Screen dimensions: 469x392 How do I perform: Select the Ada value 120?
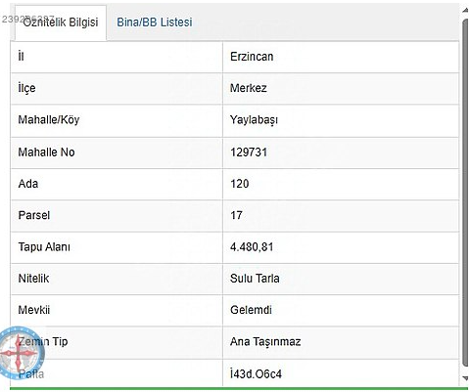pos(240,184)
